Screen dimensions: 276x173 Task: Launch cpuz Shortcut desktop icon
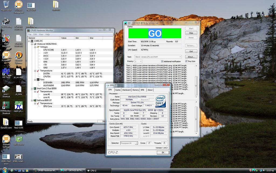pyautogui.click(x=6, y=91)
